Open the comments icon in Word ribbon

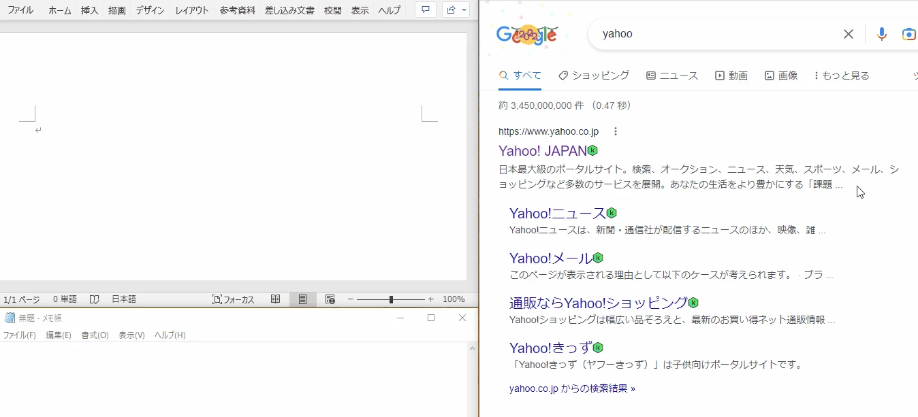426,10
